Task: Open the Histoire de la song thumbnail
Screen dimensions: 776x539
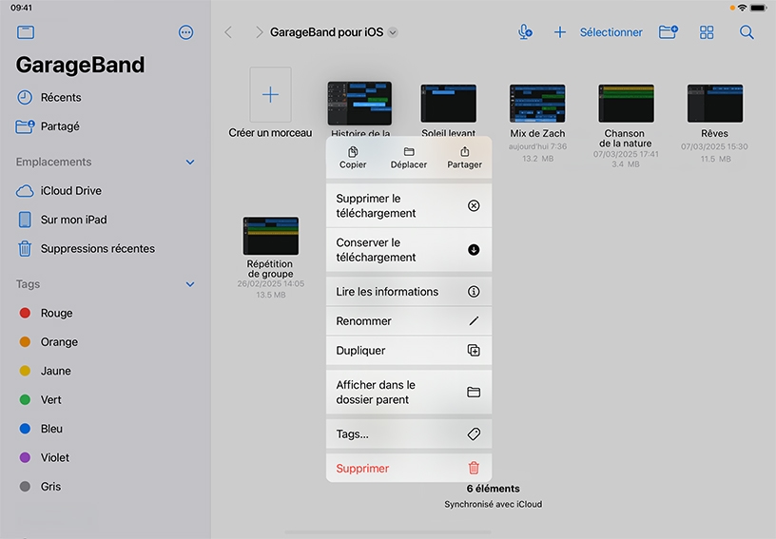Action: 359,104
